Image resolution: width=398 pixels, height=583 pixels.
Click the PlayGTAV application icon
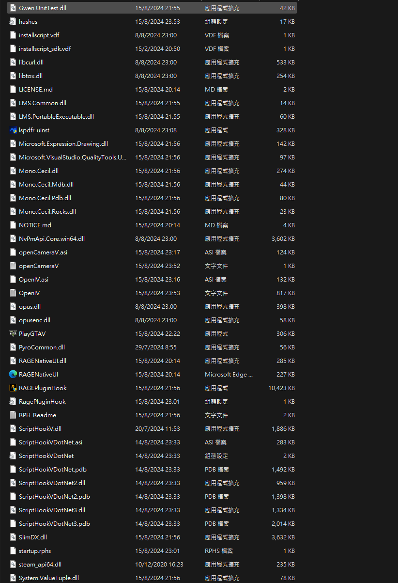[x=14, y=334]
